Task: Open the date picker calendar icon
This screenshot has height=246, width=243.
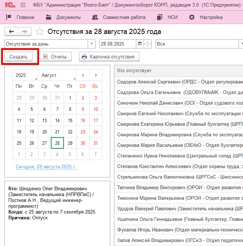Action: 140,44
